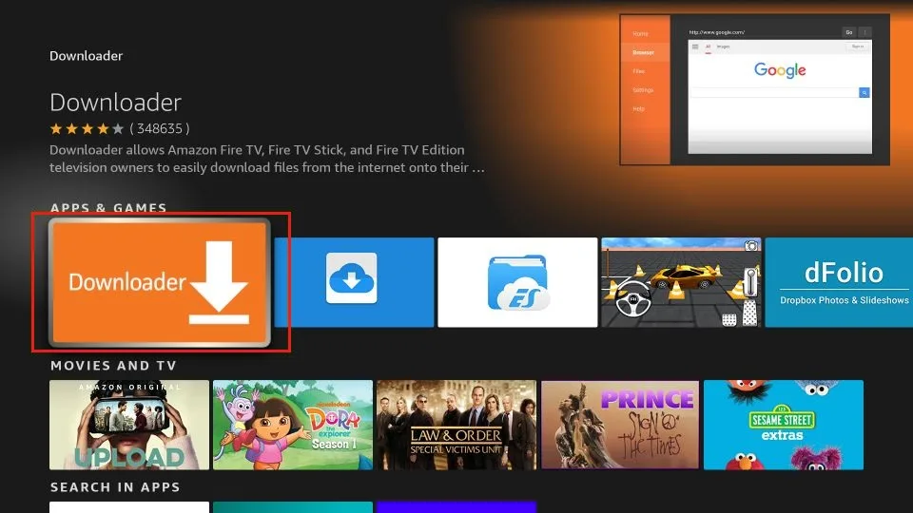Click the Search in Apps section label
The height and width of the screenshot is (513, 913).
(x=115, y=487)
